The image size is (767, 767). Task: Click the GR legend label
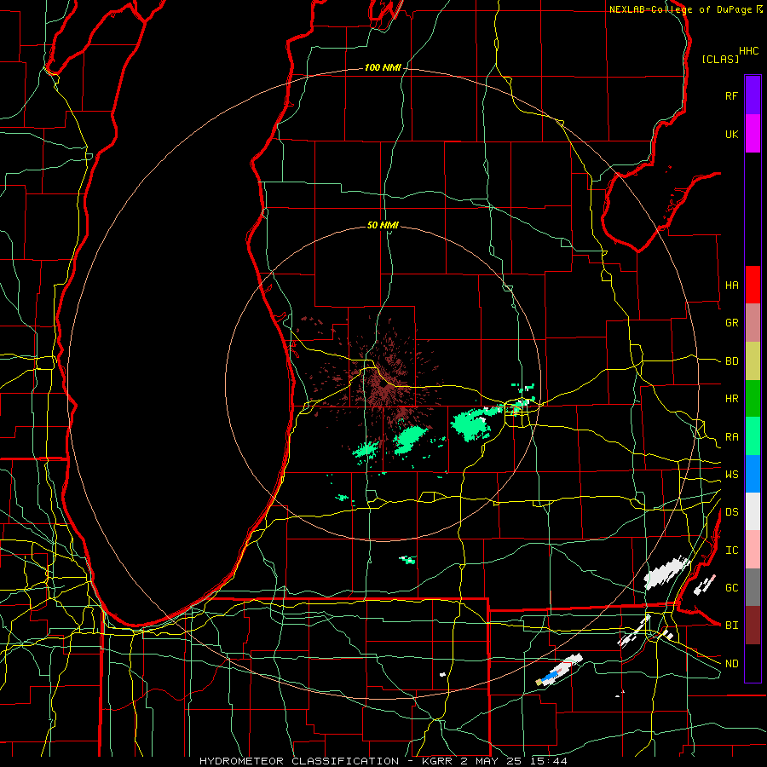point(731,323)
